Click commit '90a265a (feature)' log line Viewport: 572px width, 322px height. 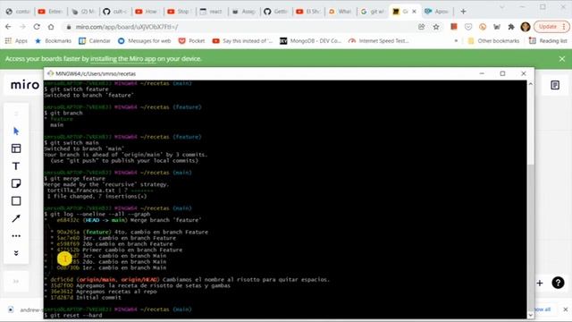click(x=130, y=232)
